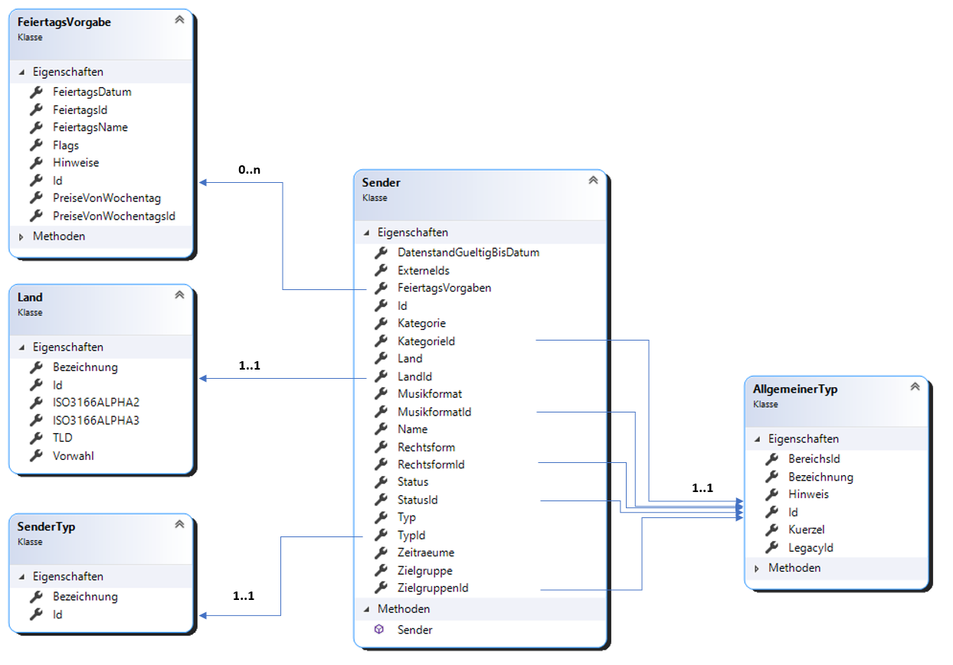953x665 pixels.
Task: Expand Methoden section in AllgemeinerTyp
Action: click(757, 568)
